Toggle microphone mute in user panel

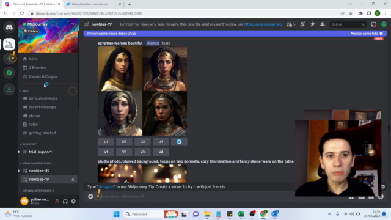[57, 201]
